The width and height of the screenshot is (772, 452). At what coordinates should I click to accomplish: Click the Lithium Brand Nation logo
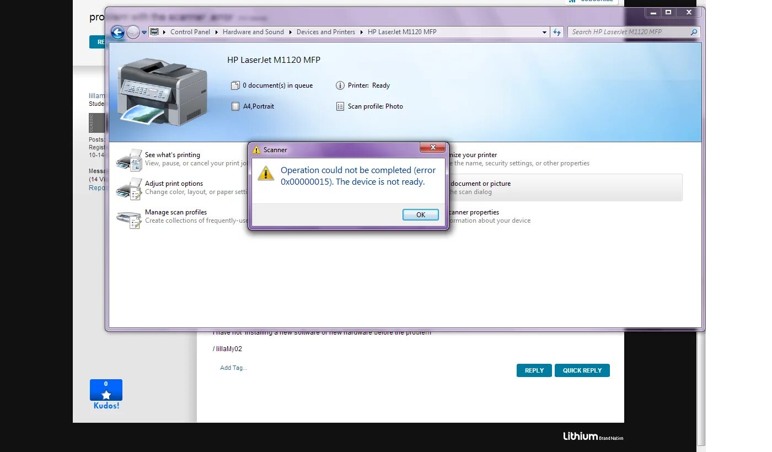tap(593, 437)
